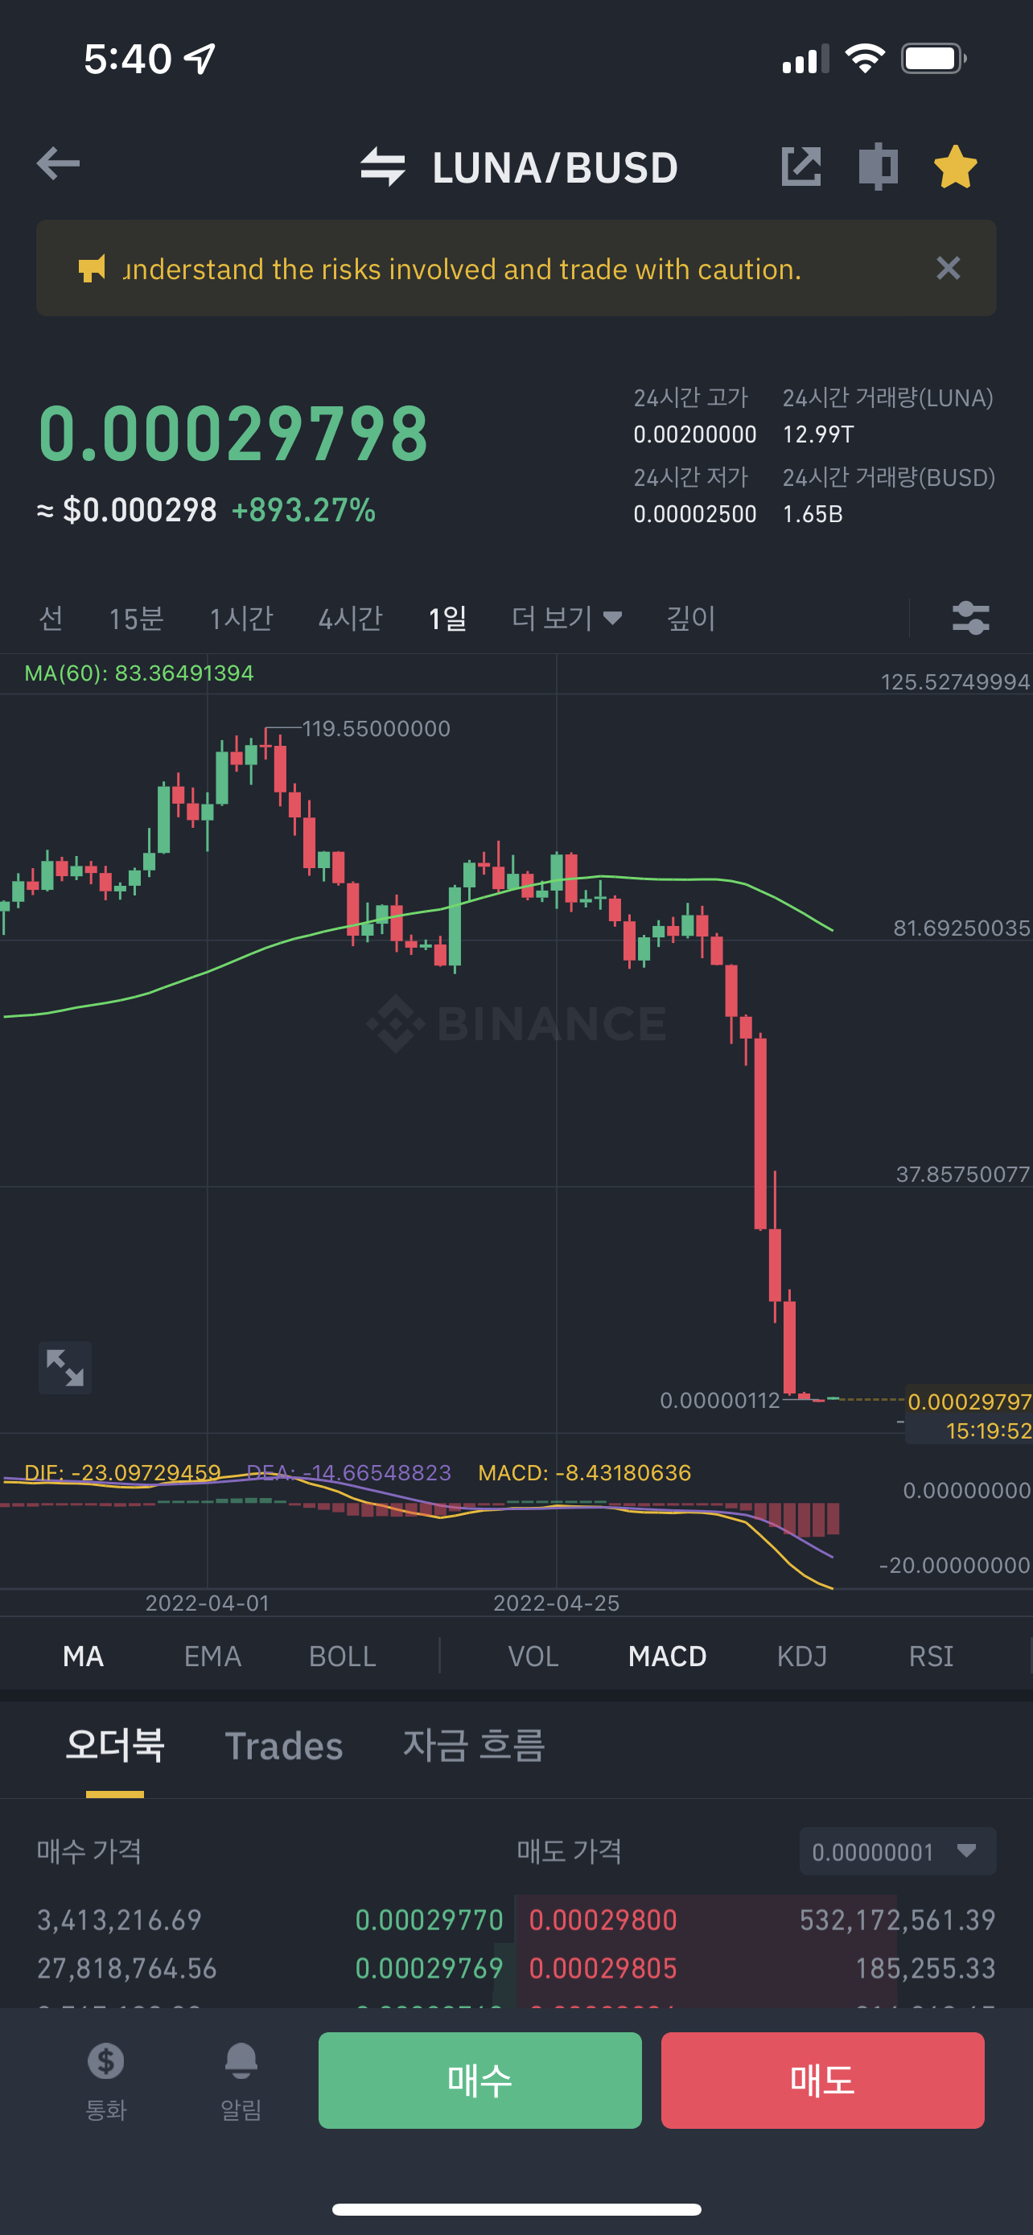Viewport: 1033px width, 2235px height.
Task: Tap the 2022-04-25 date label
Action: click(x=556, y=1603)
